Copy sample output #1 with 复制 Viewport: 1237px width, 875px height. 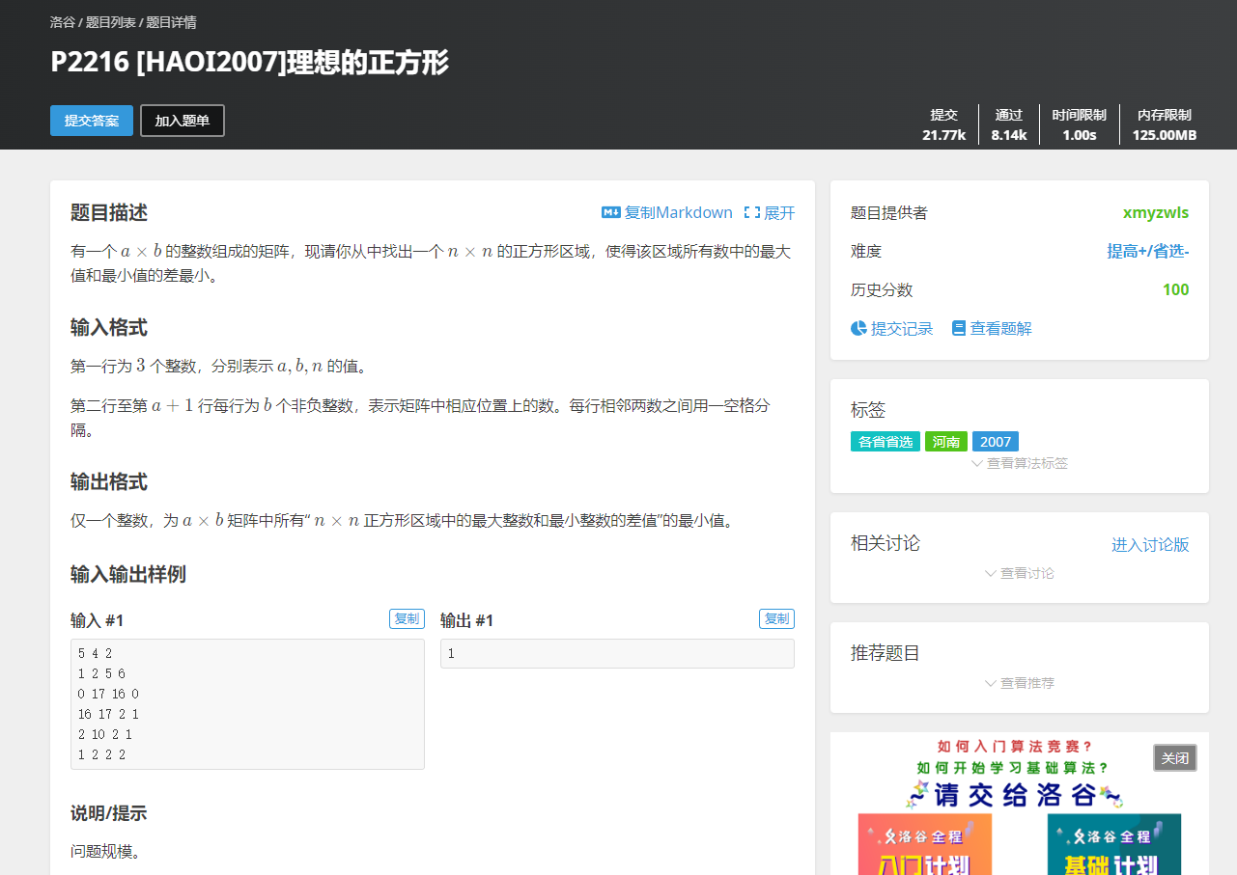[776, 618]
